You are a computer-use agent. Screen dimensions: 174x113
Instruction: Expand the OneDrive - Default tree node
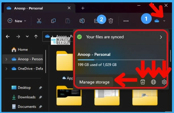[x=7, y=69]
